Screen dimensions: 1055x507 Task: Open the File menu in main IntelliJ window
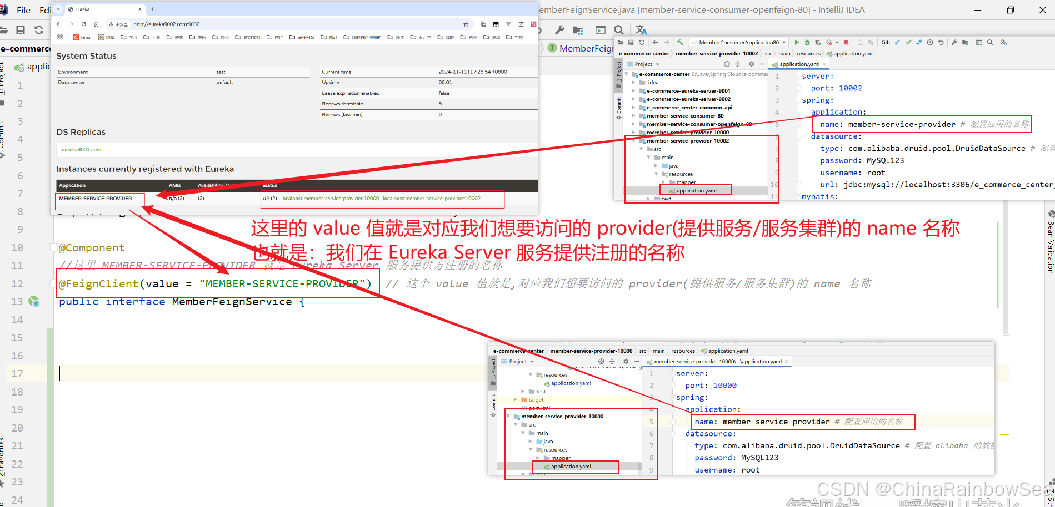click(24, 10)
